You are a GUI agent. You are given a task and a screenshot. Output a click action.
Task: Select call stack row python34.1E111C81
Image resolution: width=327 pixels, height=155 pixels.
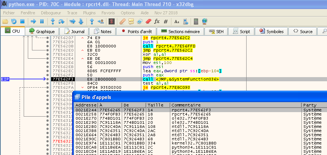pyautogui.click(x=200, y=147)
